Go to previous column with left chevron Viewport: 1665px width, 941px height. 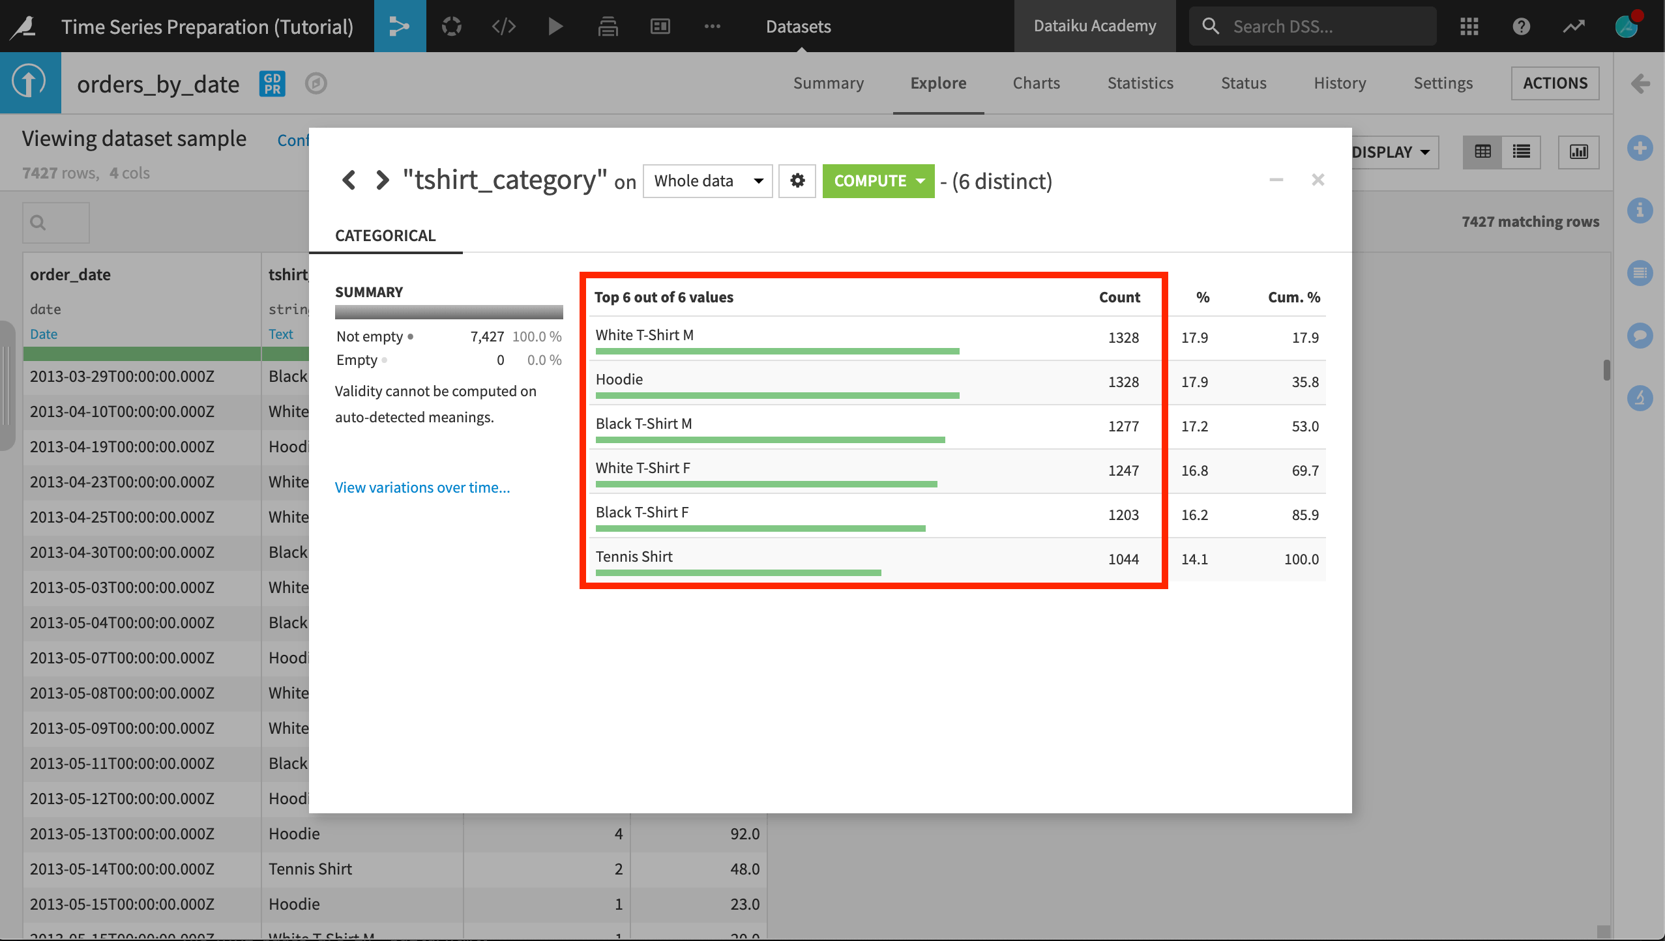pyautogui.click(x=349, y=180)
